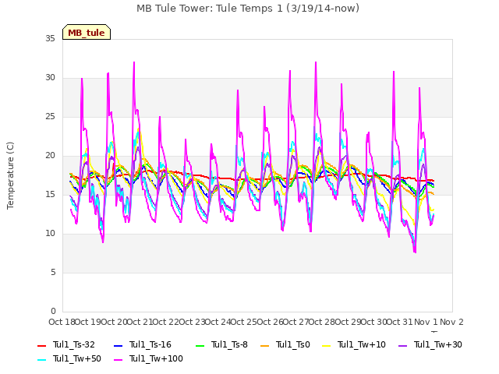
Task: Click the cyan Tul1_Tw+50 legend swatch
Action: pyautogui.click(x=41, y=359)
